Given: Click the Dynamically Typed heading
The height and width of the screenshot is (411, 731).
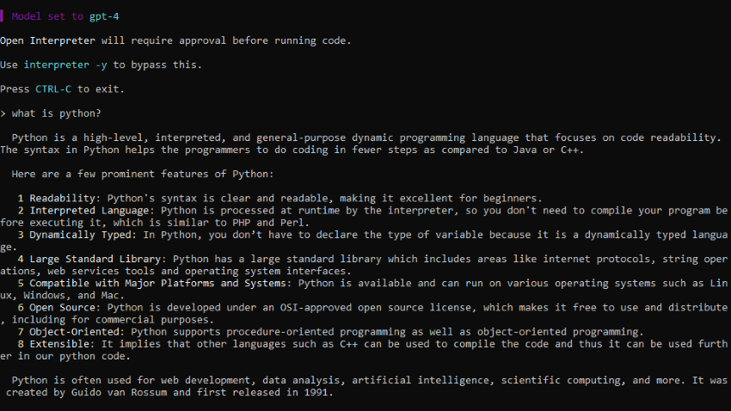Looking at the screenshot, I should coord(83,235).
